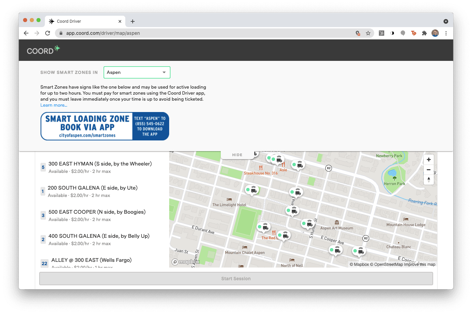Screen dimensions: 472x314
Task: Reload the Coord Driver page
Action: coord(48,33)
